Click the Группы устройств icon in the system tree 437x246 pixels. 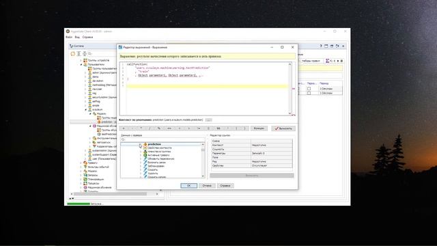(x=85, y=60)
